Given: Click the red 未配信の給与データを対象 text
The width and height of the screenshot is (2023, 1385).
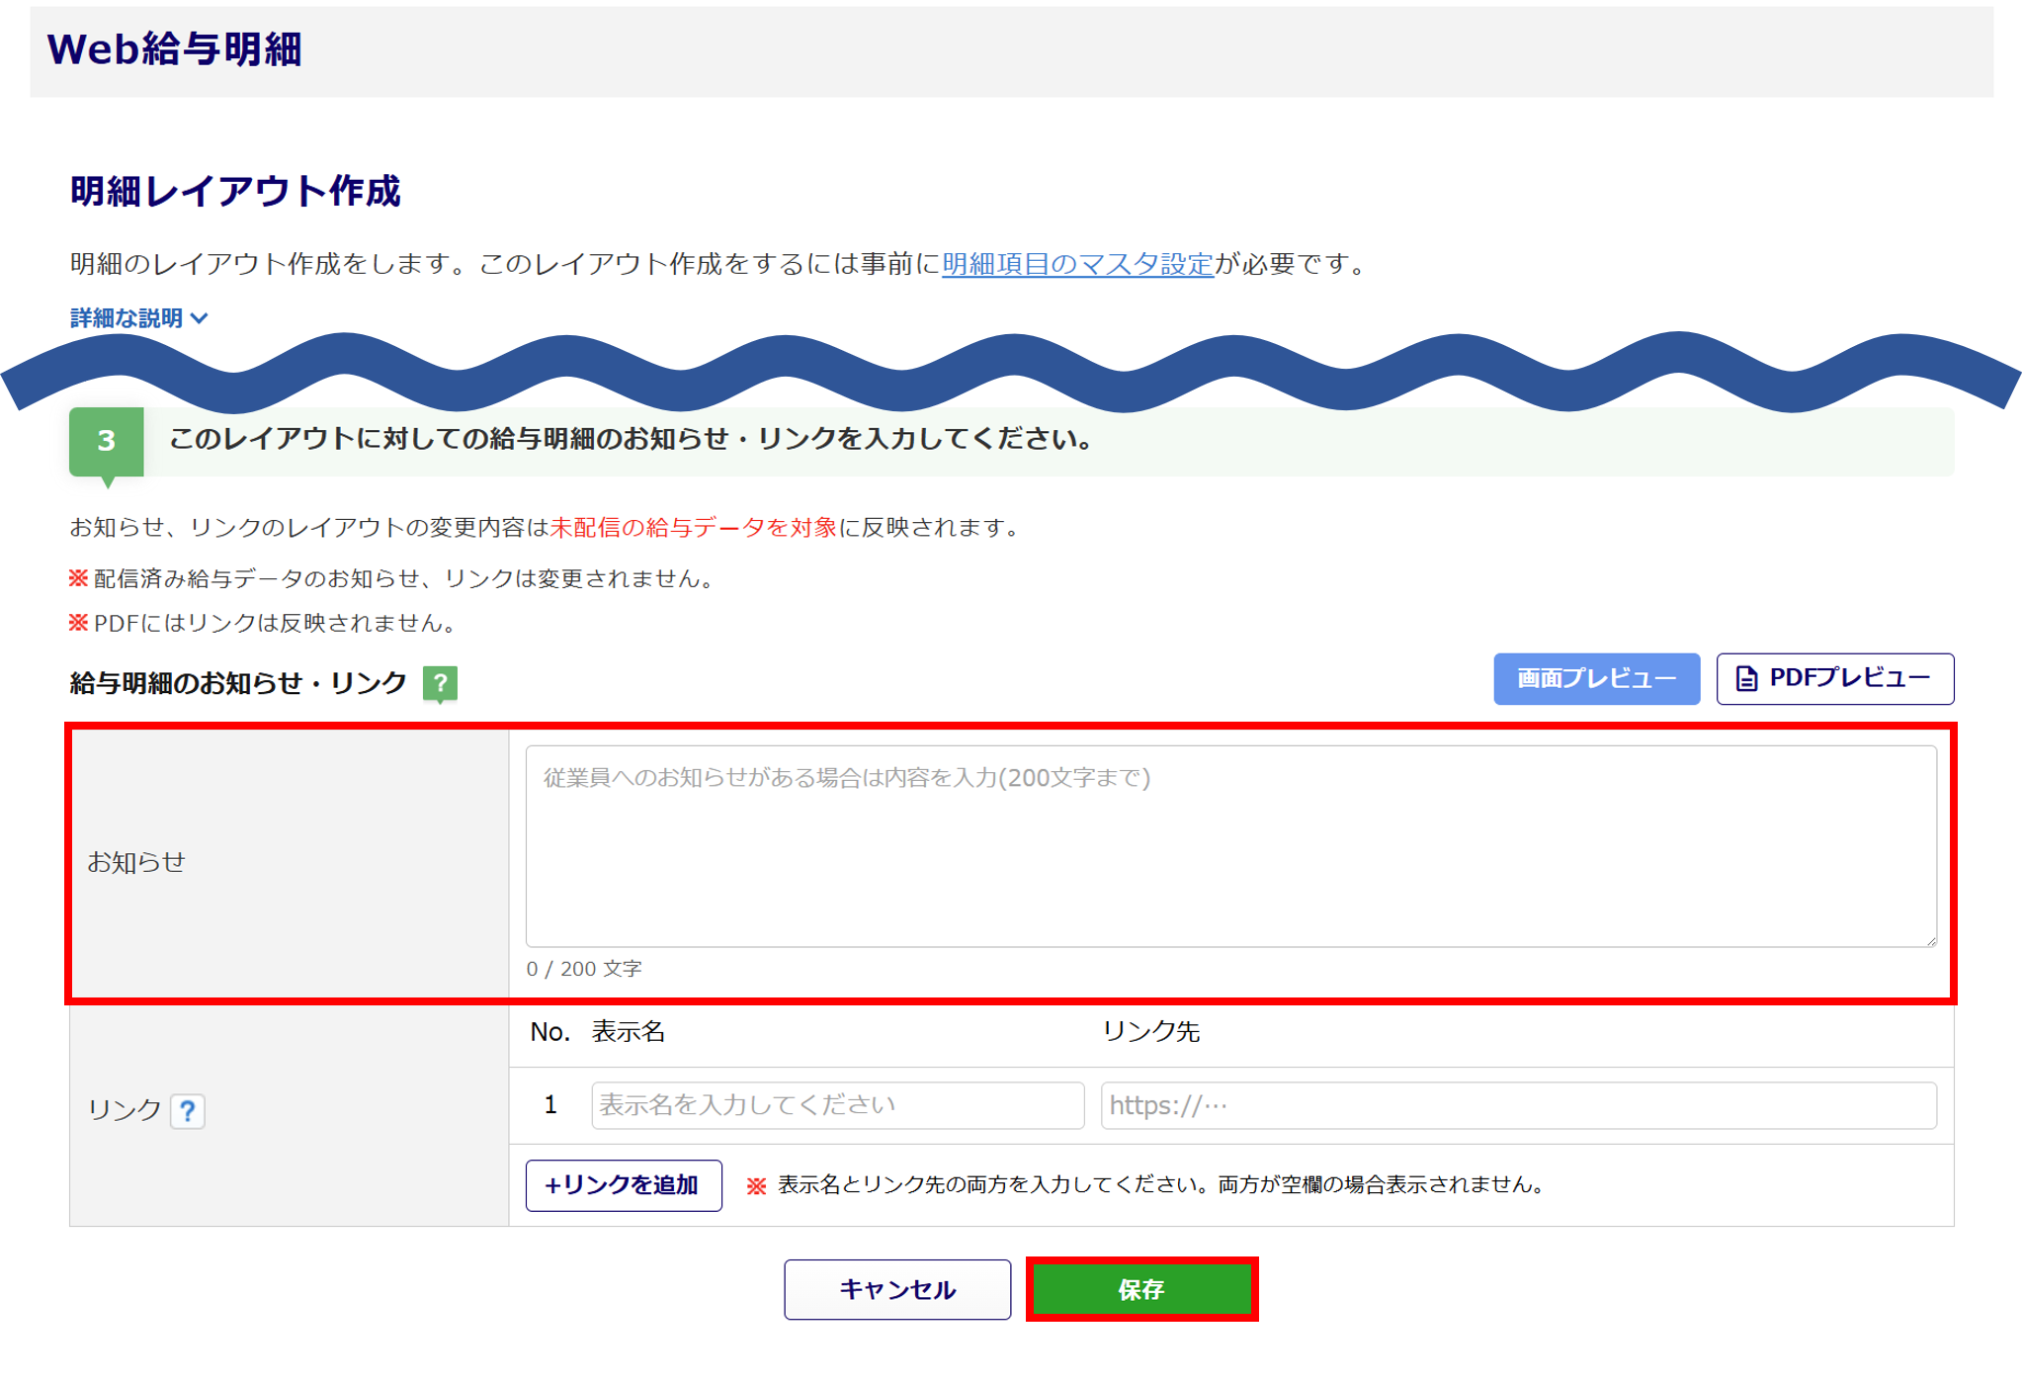Looking at the screenshot, I should 694,528.
